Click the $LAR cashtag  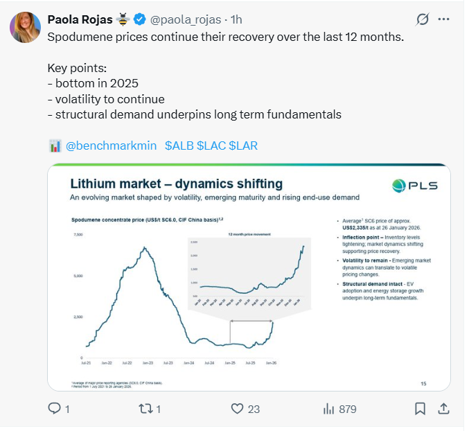[x=242, y=146]
